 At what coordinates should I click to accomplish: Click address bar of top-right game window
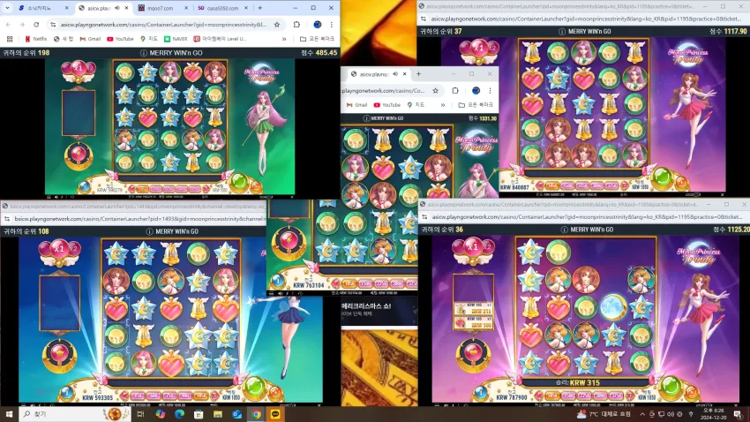pyautogui.click(x=586, y=19)
